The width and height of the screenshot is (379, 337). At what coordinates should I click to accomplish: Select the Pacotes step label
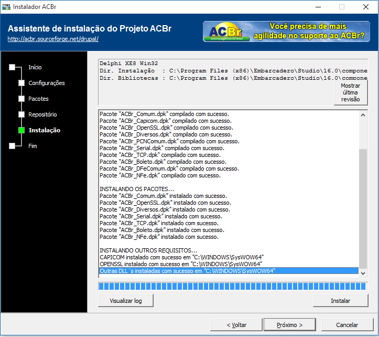(x=38, y=99)
